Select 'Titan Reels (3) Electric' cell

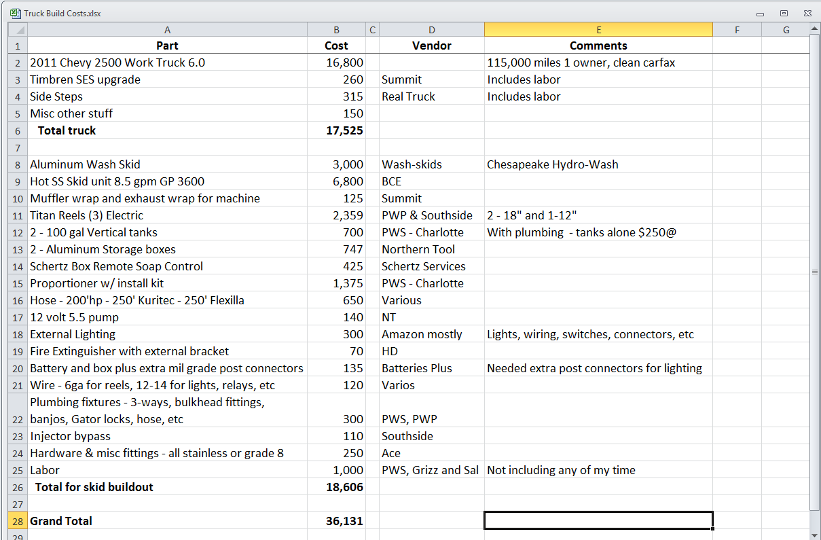coord(167,215)
